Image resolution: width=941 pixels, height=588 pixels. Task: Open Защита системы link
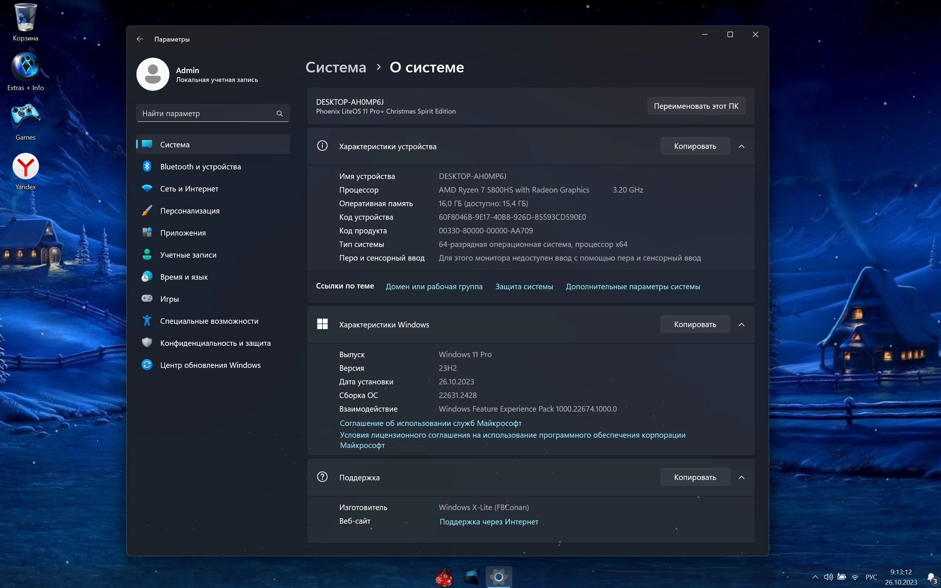[x=524, y=287]
